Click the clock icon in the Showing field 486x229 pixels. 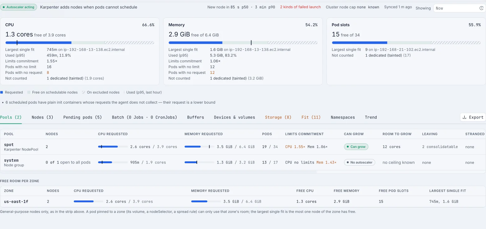(481, 8)
